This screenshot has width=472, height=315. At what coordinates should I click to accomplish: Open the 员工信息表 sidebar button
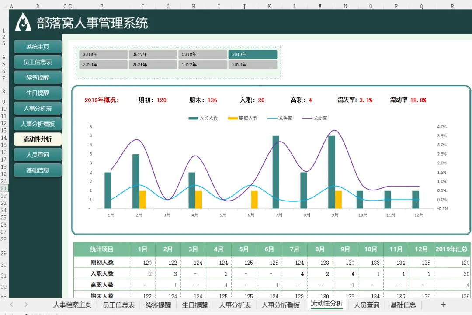pyautogui.click(x=38, y=62)
